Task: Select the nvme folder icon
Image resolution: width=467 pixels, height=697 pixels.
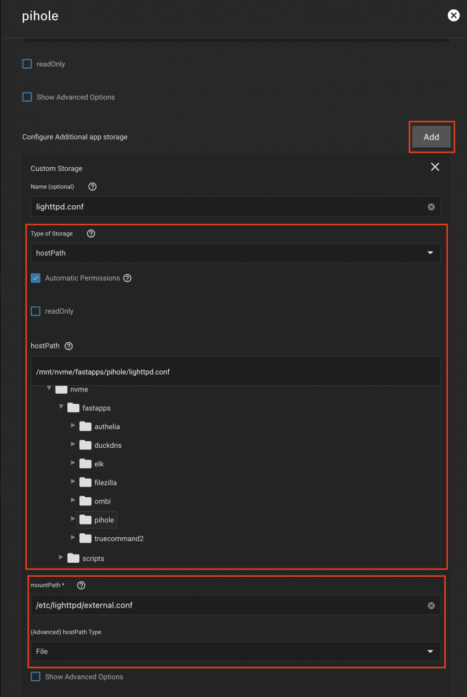Action: (x=61, y=389)
